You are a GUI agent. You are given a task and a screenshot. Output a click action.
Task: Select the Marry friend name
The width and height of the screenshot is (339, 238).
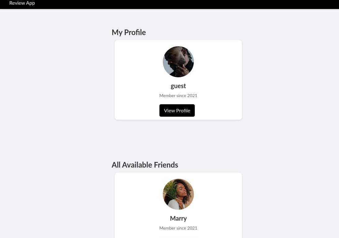pyautogui.click(x=178, y=218)
